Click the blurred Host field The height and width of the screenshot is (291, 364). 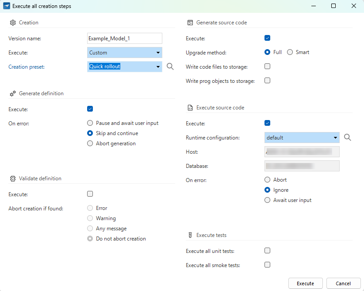[302, 152]
